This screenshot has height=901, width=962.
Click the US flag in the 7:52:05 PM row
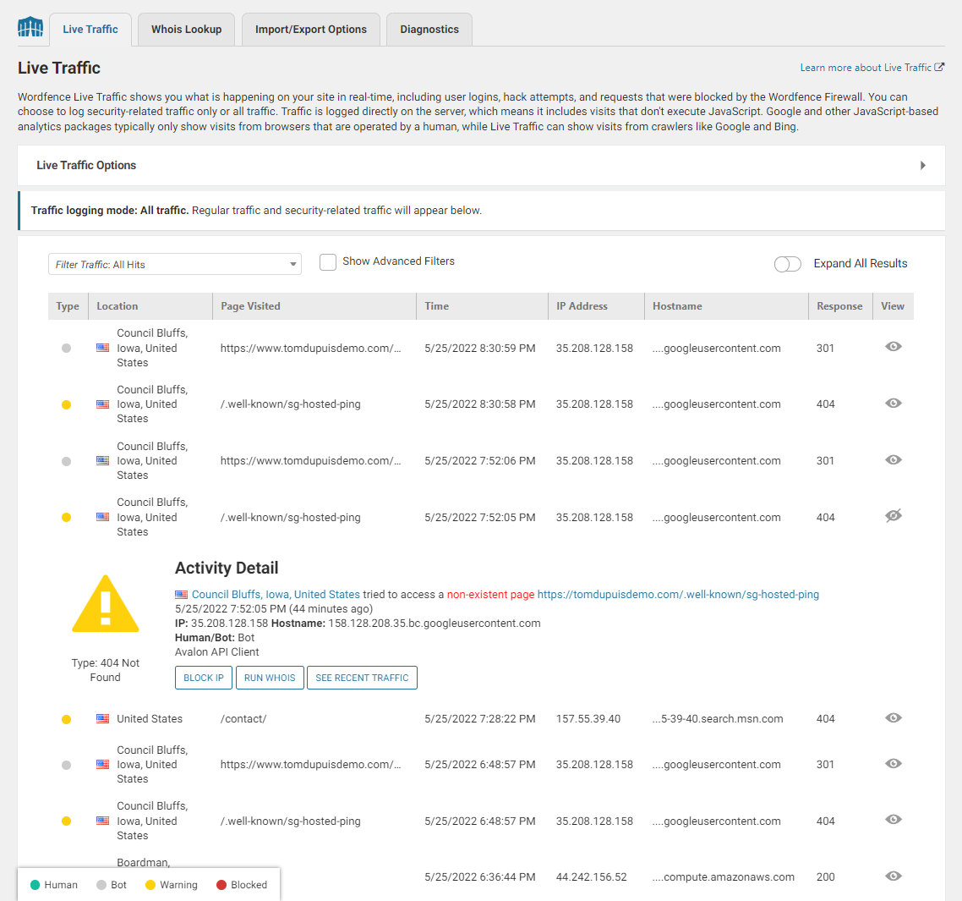click(x=103, y=517)
